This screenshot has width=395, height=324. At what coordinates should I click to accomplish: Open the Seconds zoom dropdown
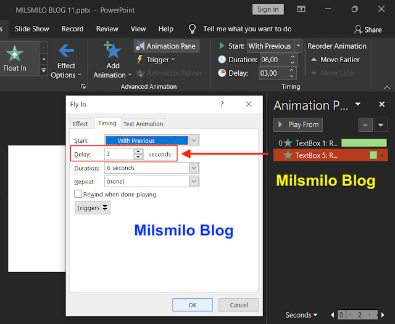301,315
